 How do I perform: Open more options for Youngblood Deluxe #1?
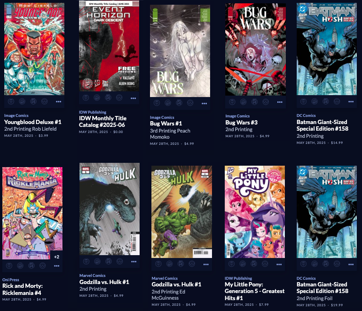58,102
